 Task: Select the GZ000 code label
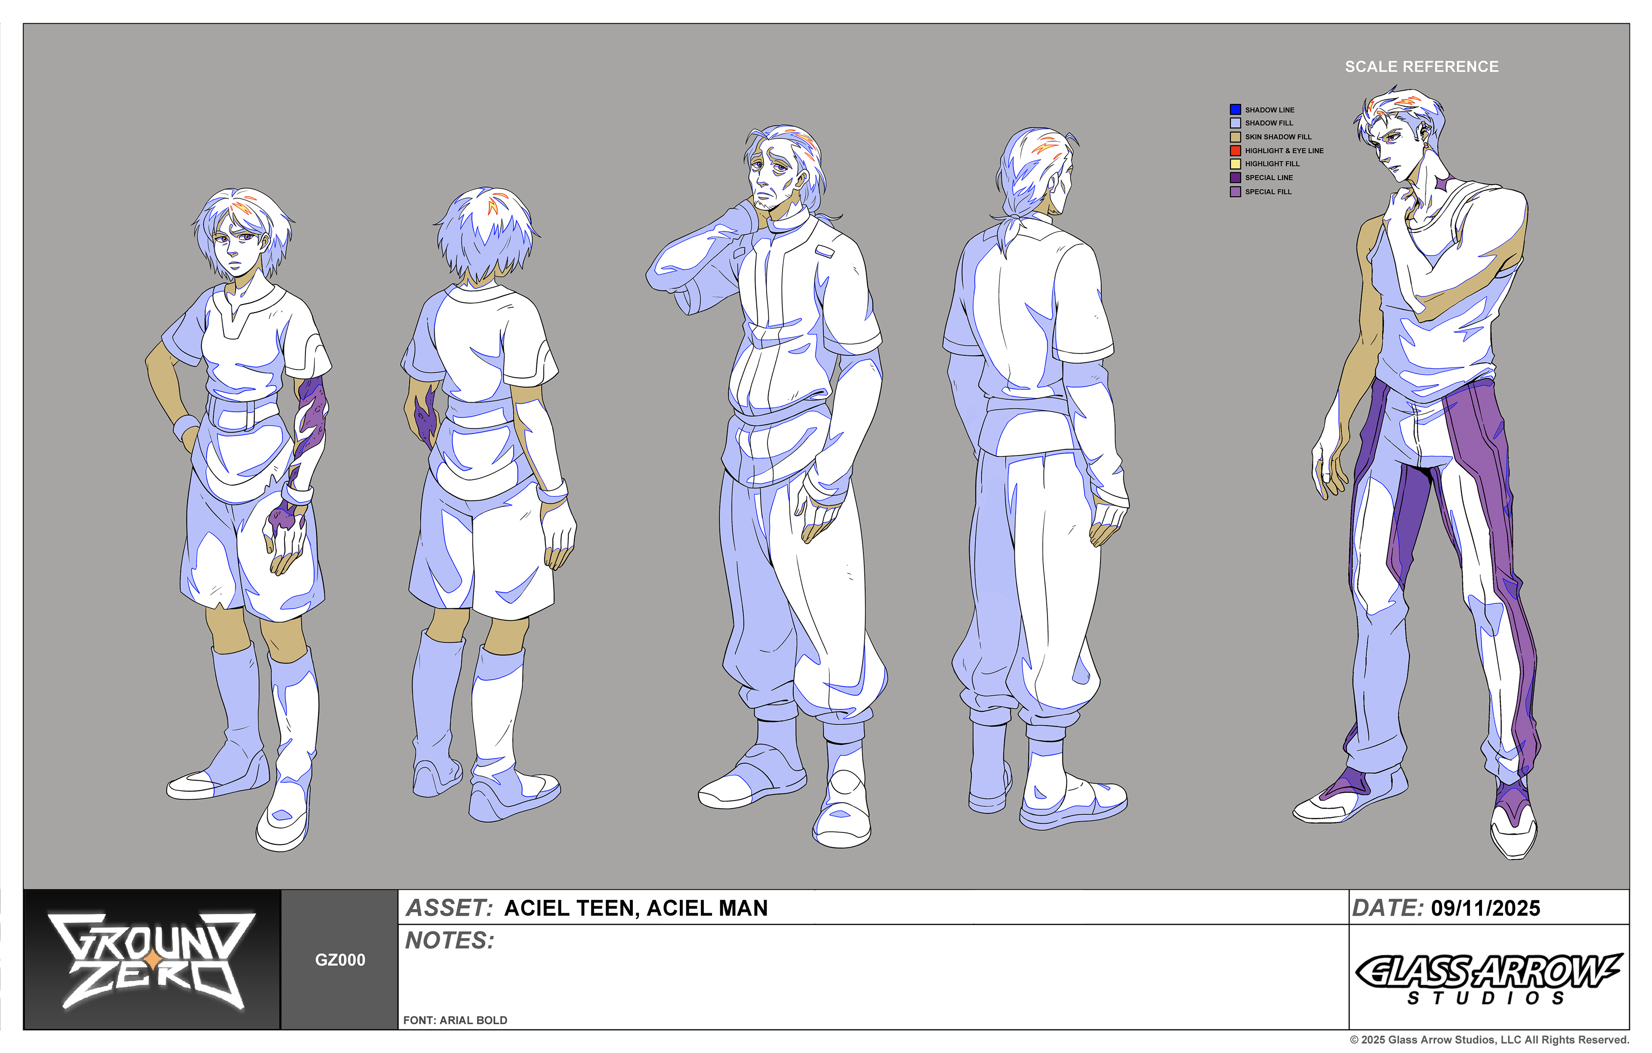click(x=339, y=960)
